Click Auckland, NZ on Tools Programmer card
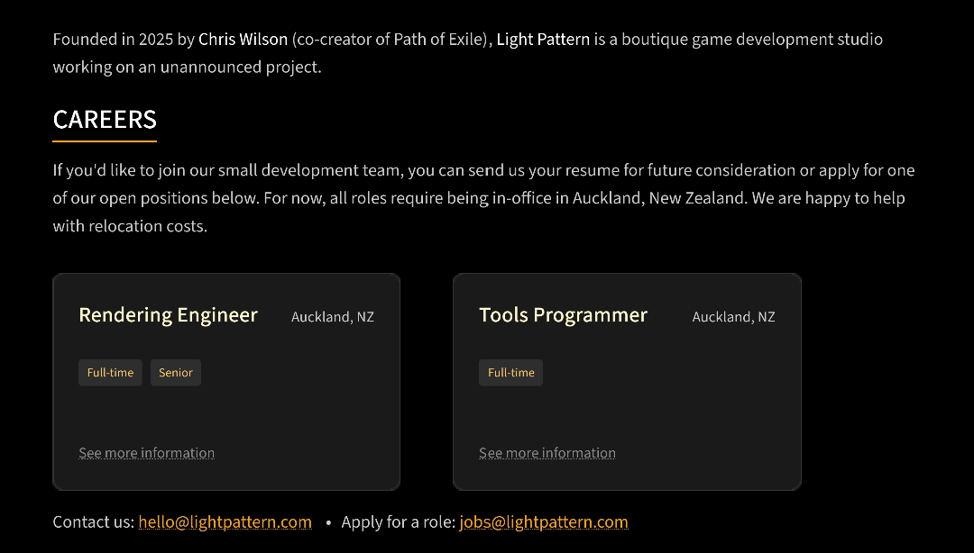974x553 pixels. [733, 317]
